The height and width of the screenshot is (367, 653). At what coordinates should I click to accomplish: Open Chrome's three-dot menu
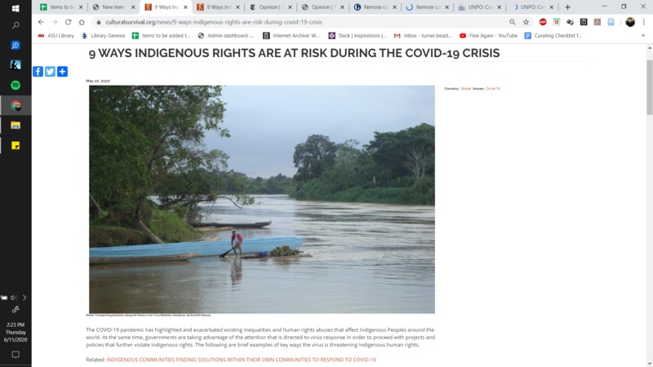644,22
